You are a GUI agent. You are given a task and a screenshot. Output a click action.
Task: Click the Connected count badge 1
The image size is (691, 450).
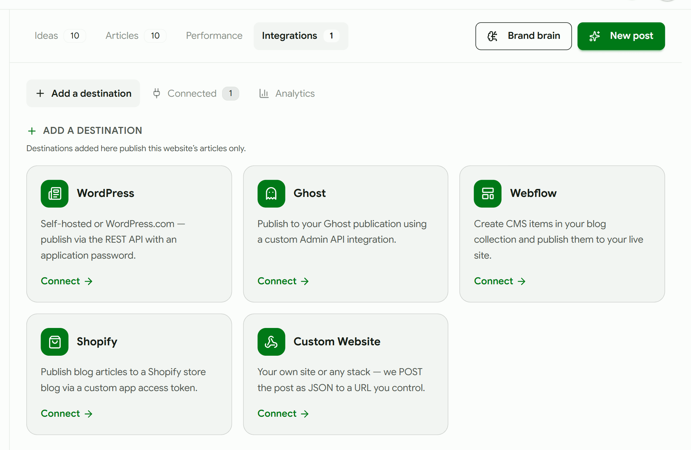coord(230,93)
